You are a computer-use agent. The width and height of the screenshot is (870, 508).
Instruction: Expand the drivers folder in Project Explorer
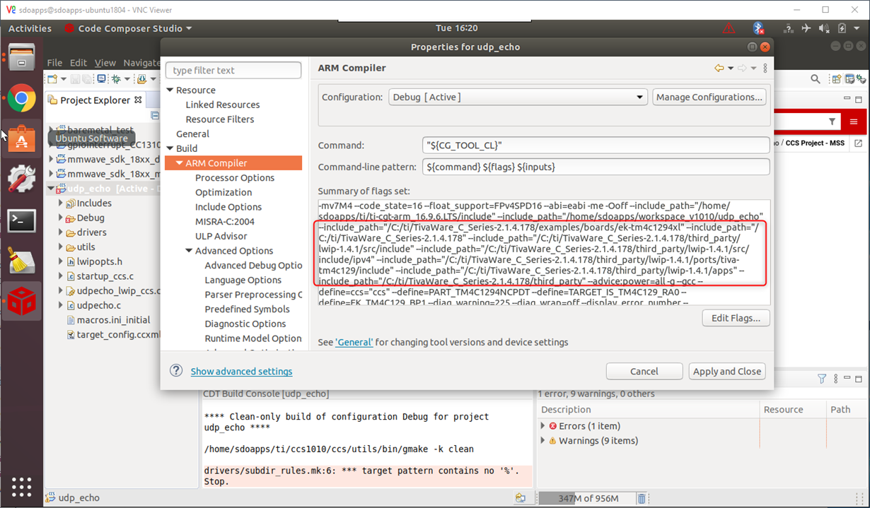[x=61, y=232]
